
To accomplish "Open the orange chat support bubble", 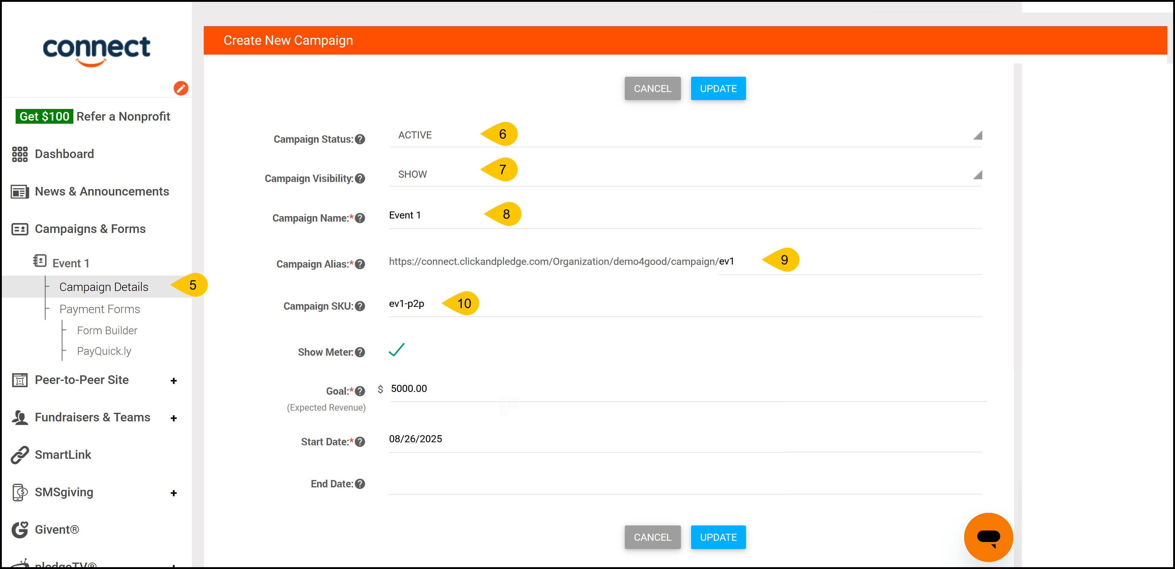I will pos(988,537).
